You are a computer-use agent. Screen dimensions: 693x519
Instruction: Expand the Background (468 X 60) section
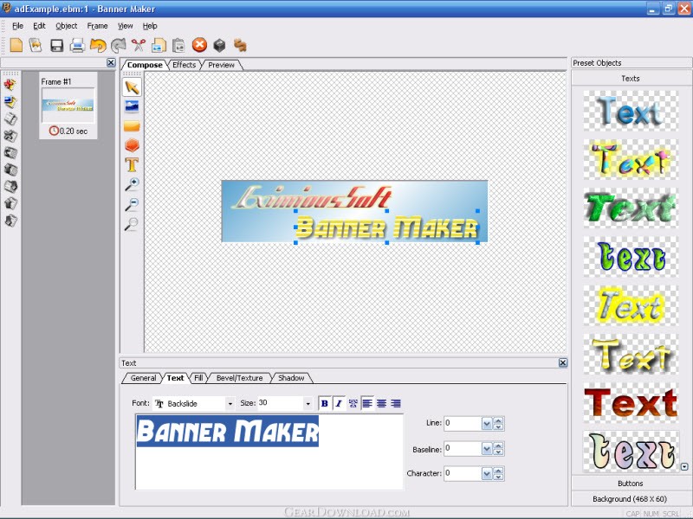coord(631,499)
